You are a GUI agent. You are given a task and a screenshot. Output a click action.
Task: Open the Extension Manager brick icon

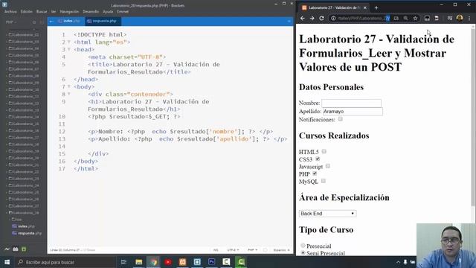click(x=15, y=249)
